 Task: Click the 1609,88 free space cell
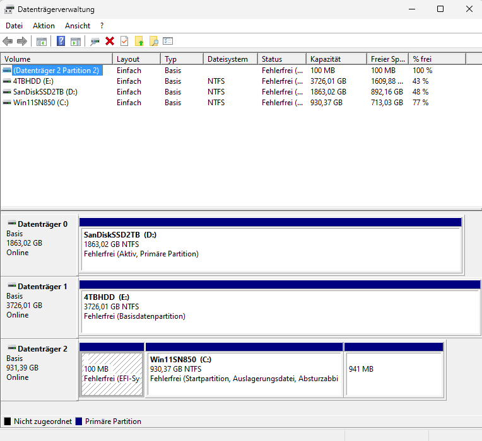[387, 81]
